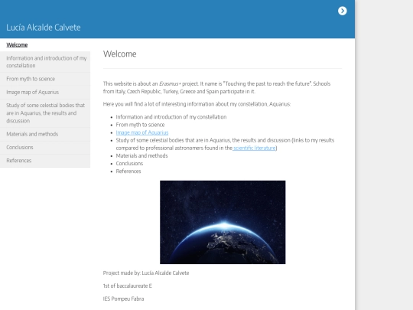Click the next-page arrow icon in header
The height and width of the screenshot is (310, 413).
pyautogui.click(x=342, y=11)
